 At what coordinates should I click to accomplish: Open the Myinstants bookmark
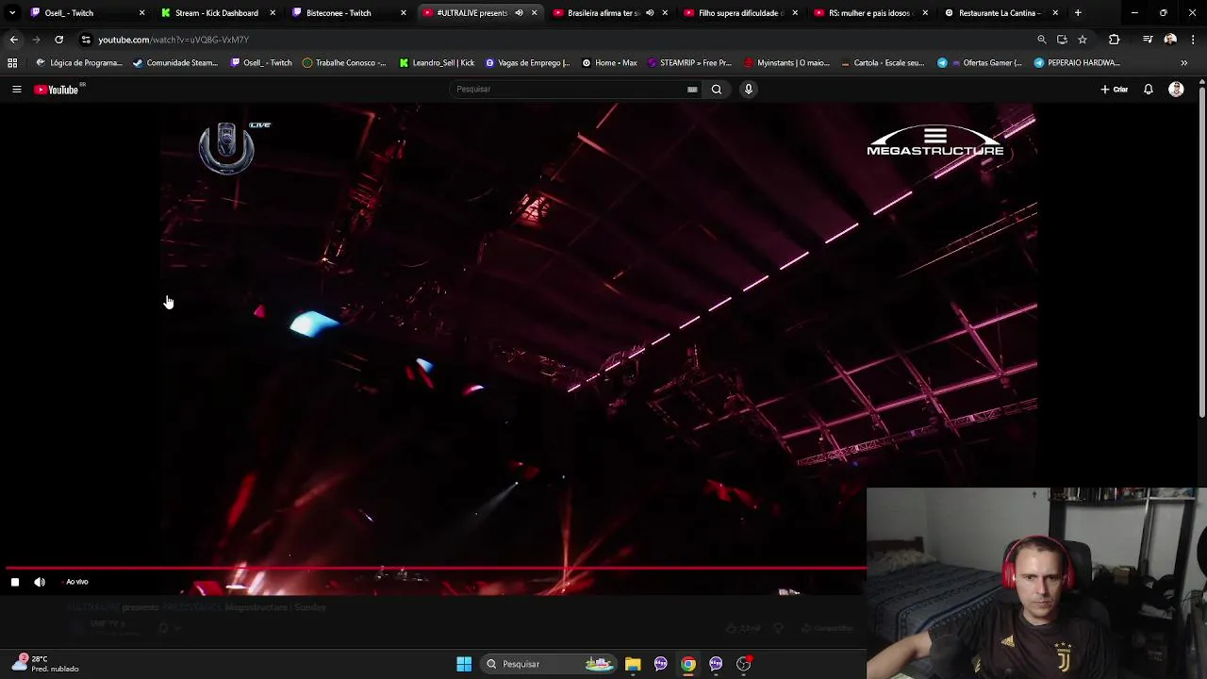[x=787, y=63]
